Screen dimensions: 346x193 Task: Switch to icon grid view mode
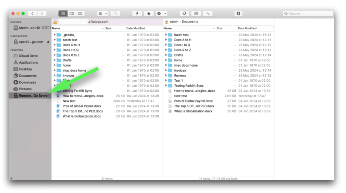tap(80, 13)
